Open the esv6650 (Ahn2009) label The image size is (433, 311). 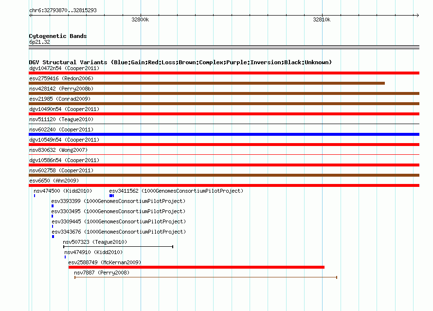54,181
